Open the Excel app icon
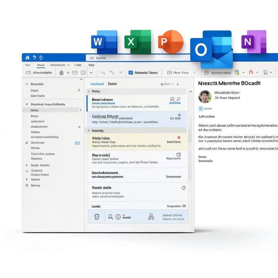 (138, 42)
